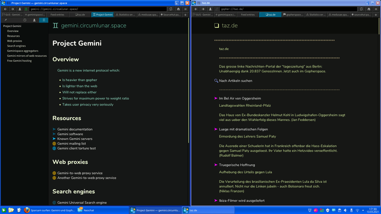Jump to Resources in the sidebar outline
The image size is (381, 214).
coord(13,36)
